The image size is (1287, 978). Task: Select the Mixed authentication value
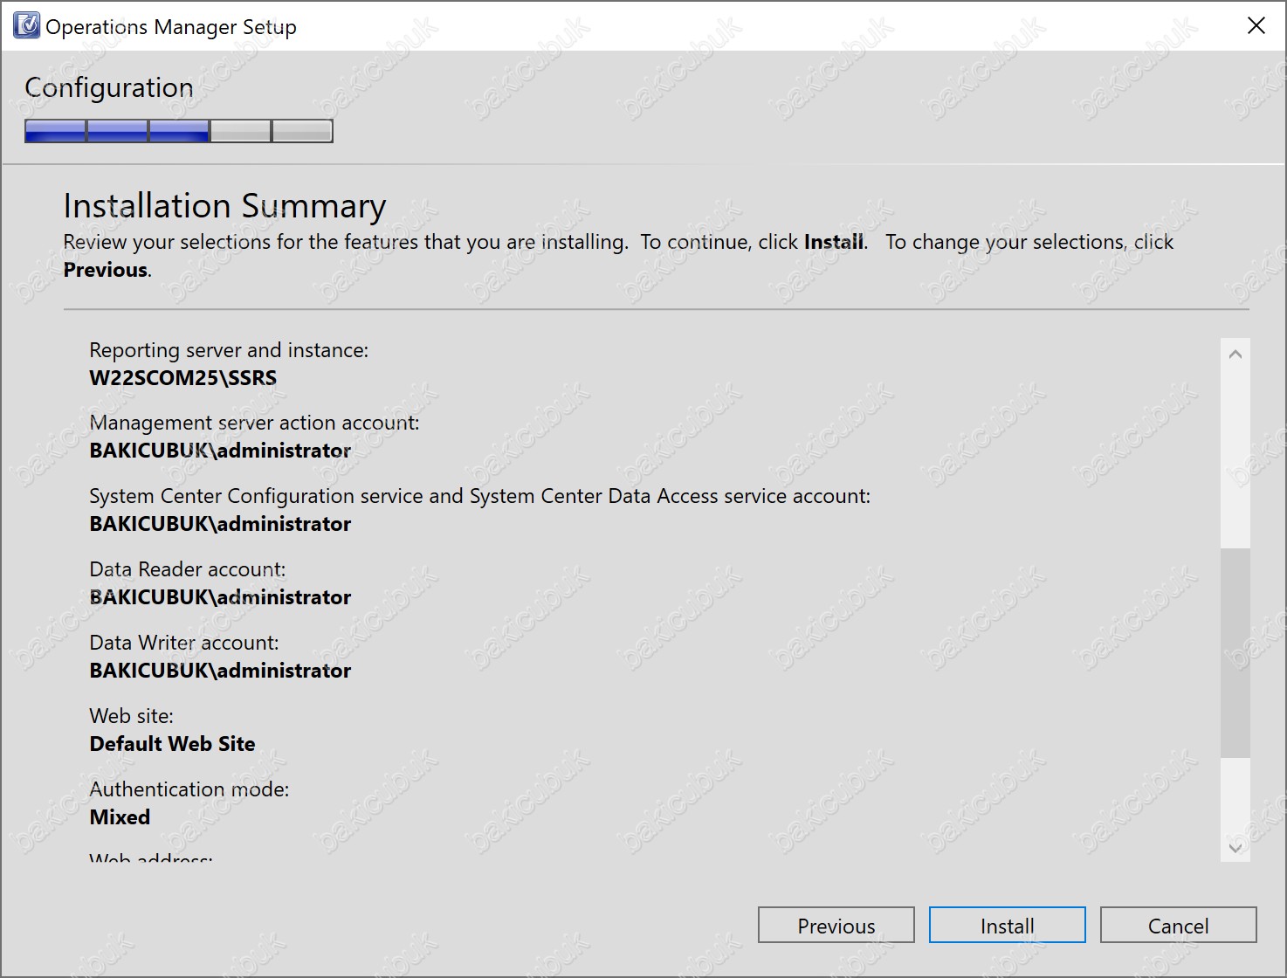[120, 817]
